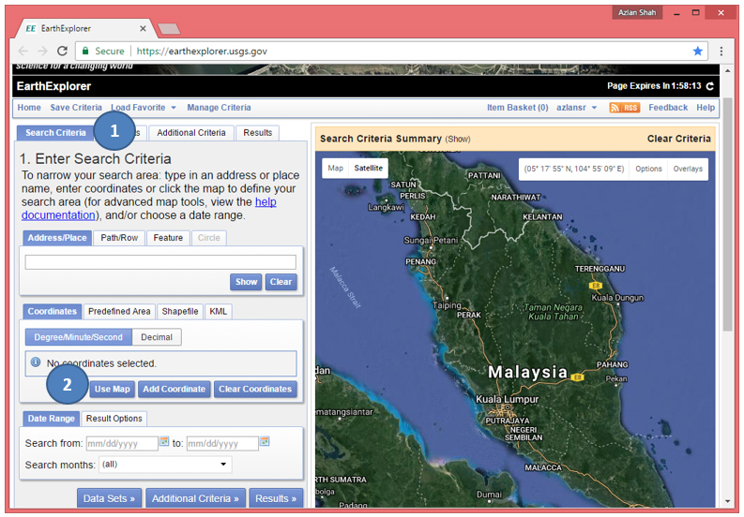Viewport: 744px width, 517px height.
Task: Select the Shapefile tab
Action: (180, 311)
